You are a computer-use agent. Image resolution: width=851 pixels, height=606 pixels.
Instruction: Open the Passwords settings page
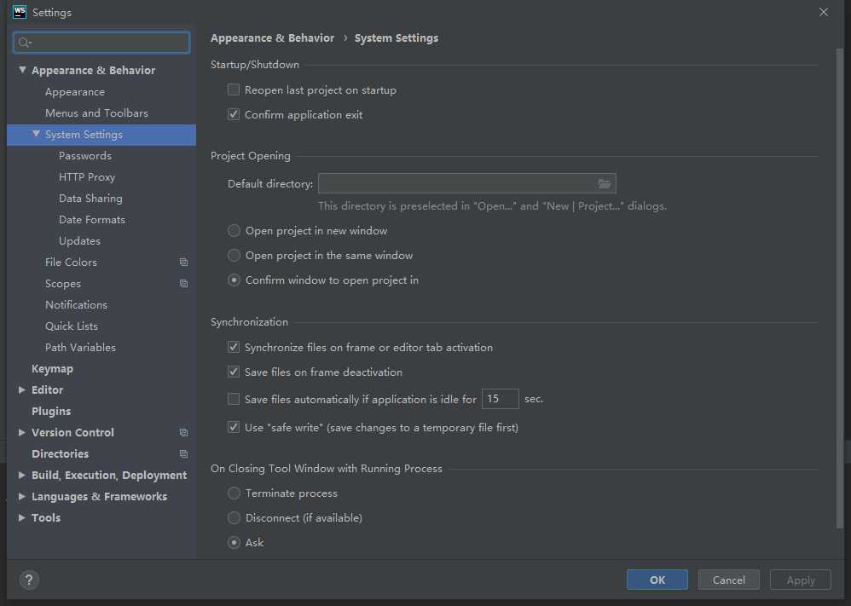tap(85, 156)
